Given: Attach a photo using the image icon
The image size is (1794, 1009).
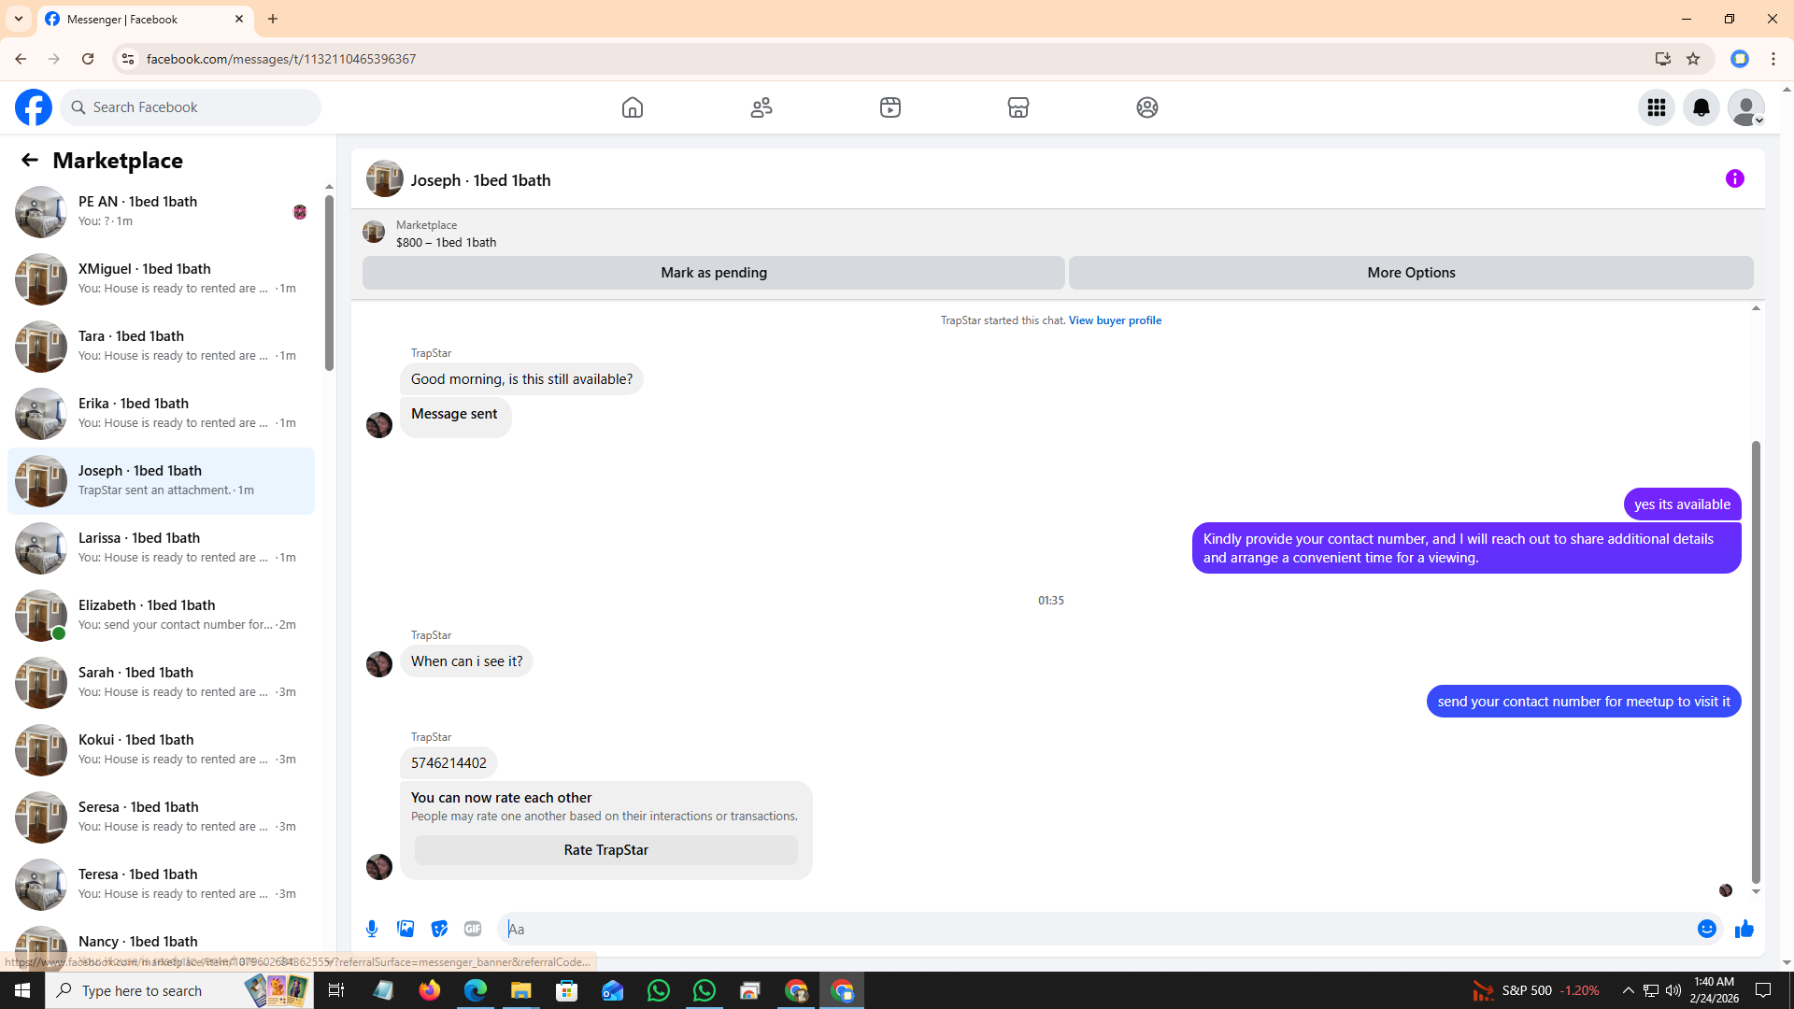Looking at the screenshot, I should click(x=406, y=929).
